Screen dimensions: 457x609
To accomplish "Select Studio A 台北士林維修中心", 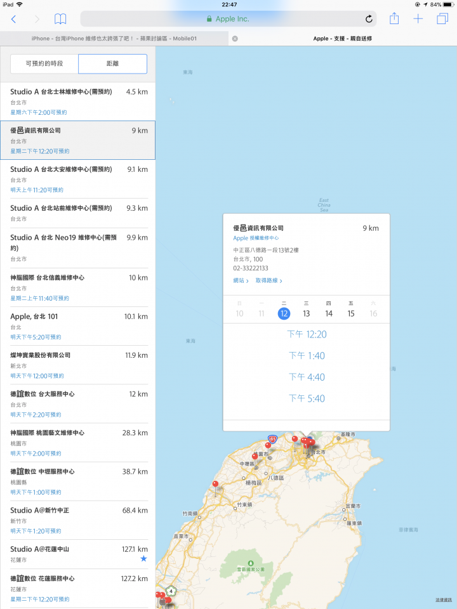I will point(77,101).
